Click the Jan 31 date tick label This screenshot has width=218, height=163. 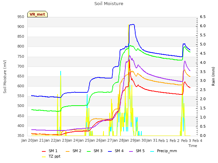(152, 141)
